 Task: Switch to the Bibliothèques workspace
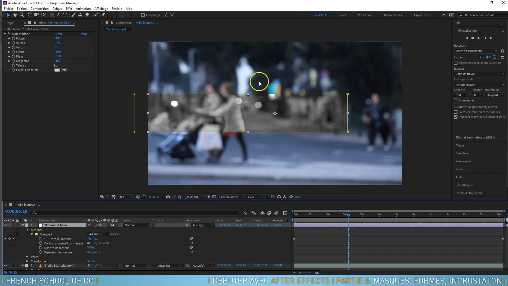pyautogui.click(x=393, y=15)
